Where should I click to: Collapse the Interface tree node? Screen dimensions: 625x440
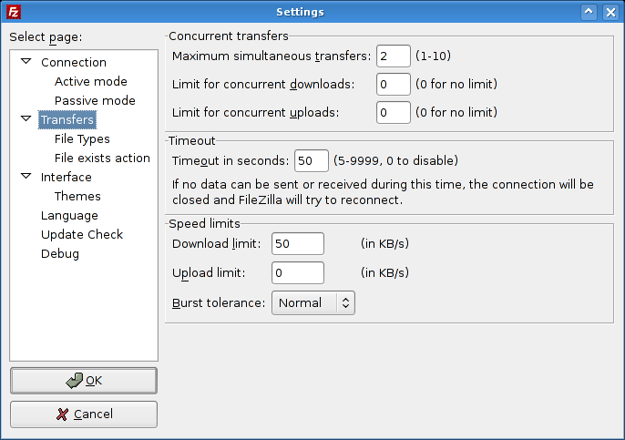[26, 176]
